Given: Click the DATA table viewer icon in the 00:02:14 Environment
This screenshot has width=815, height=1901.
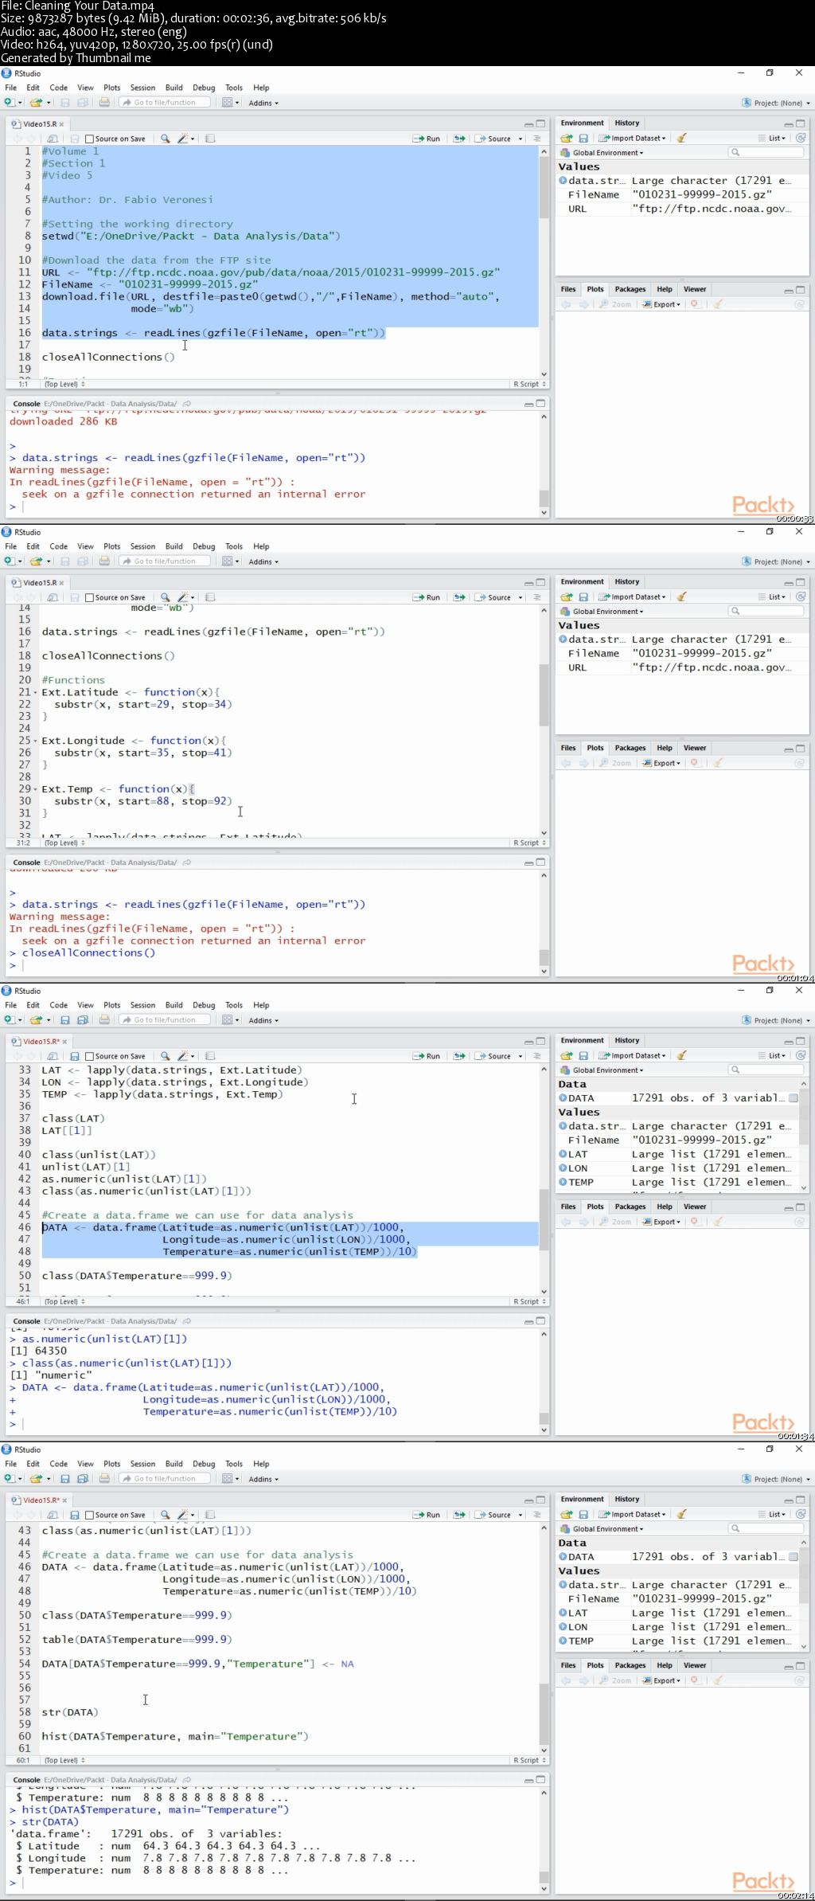Looking at the screenshot, I should pyautogui.click(x=794, y=1557).
